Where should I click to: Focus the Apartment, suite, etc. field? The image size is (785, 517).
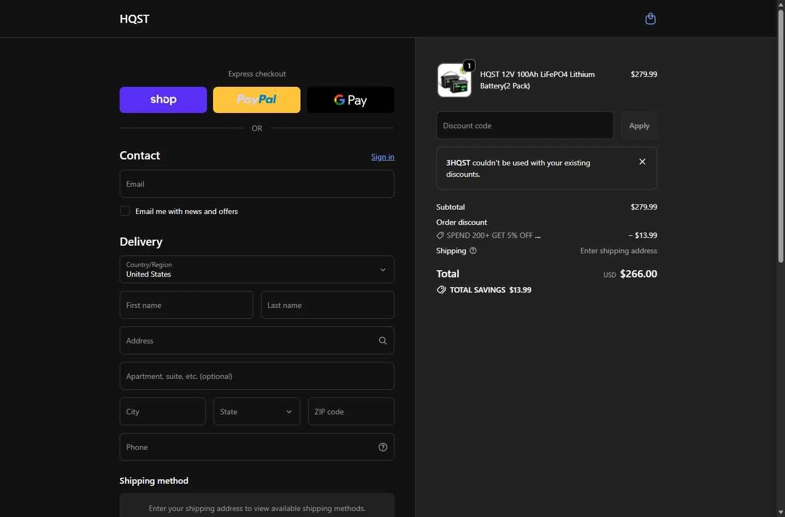click(257, 376)
